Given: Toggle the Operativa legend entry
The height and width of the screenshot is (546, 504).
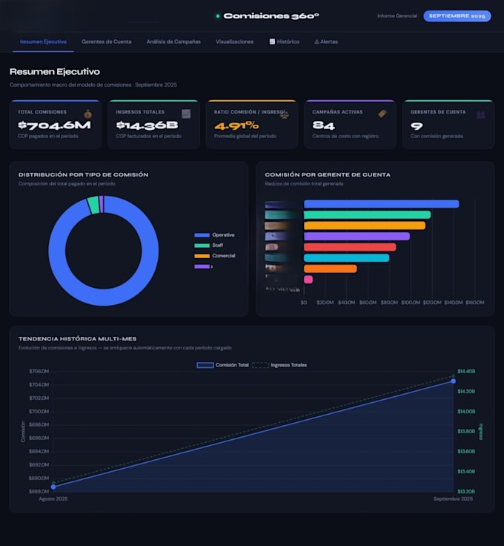Looking at the screenshot, I should 214,235.
